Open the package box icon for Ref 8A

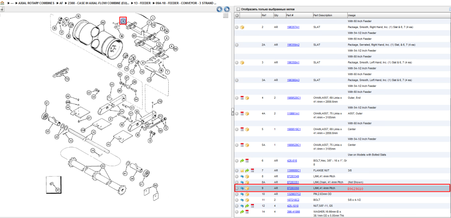[x=247, y=182]
